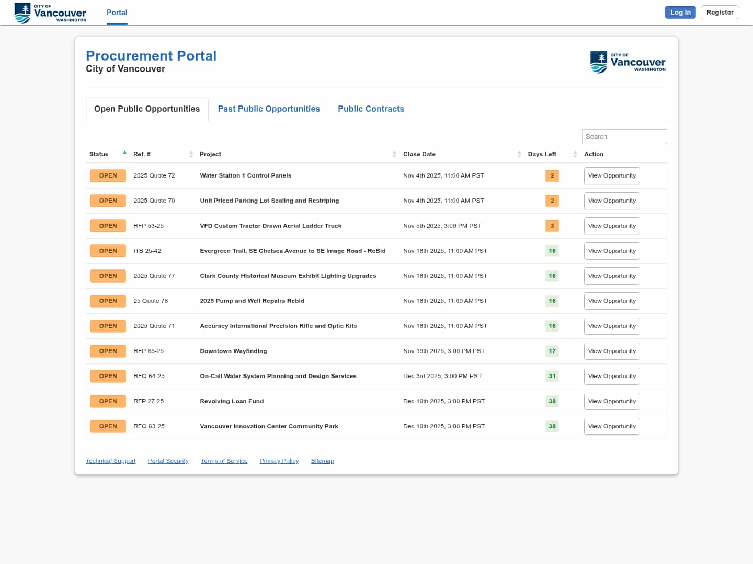Image resolution: width=753 pixels, height=564 pixels.
Task: Click OPEN status badge for Water Station quote
Action: pos(108,175)
